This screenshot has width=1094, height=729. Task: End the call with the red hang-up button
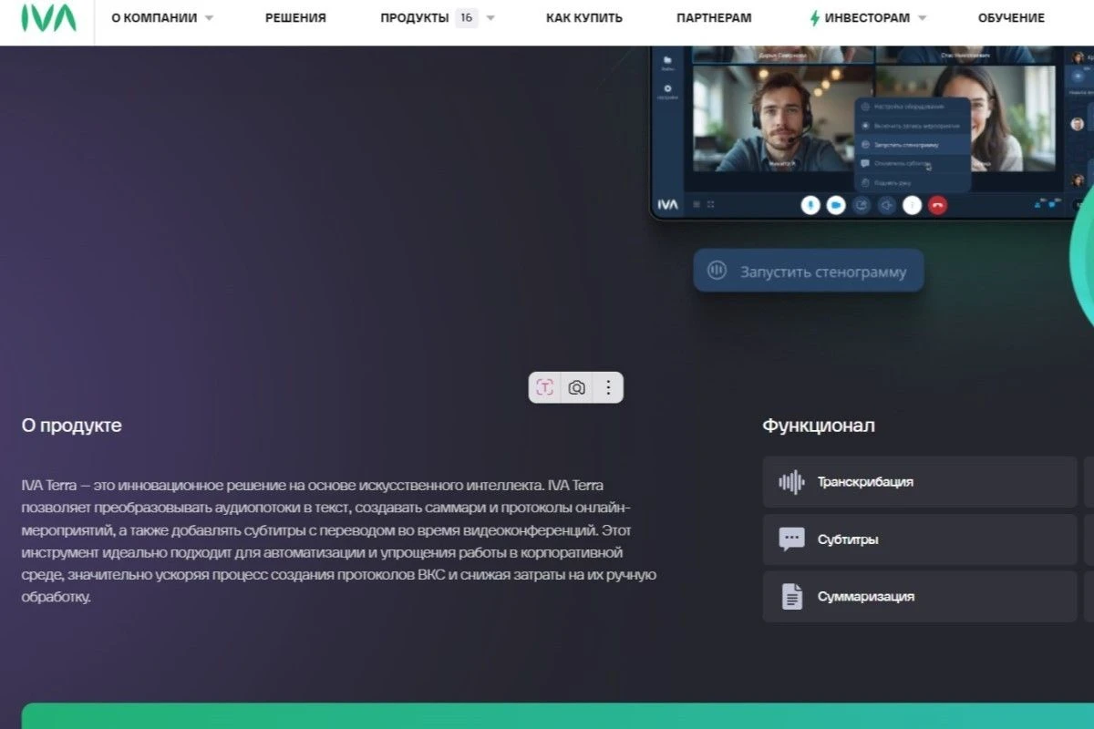click(937, 205)
